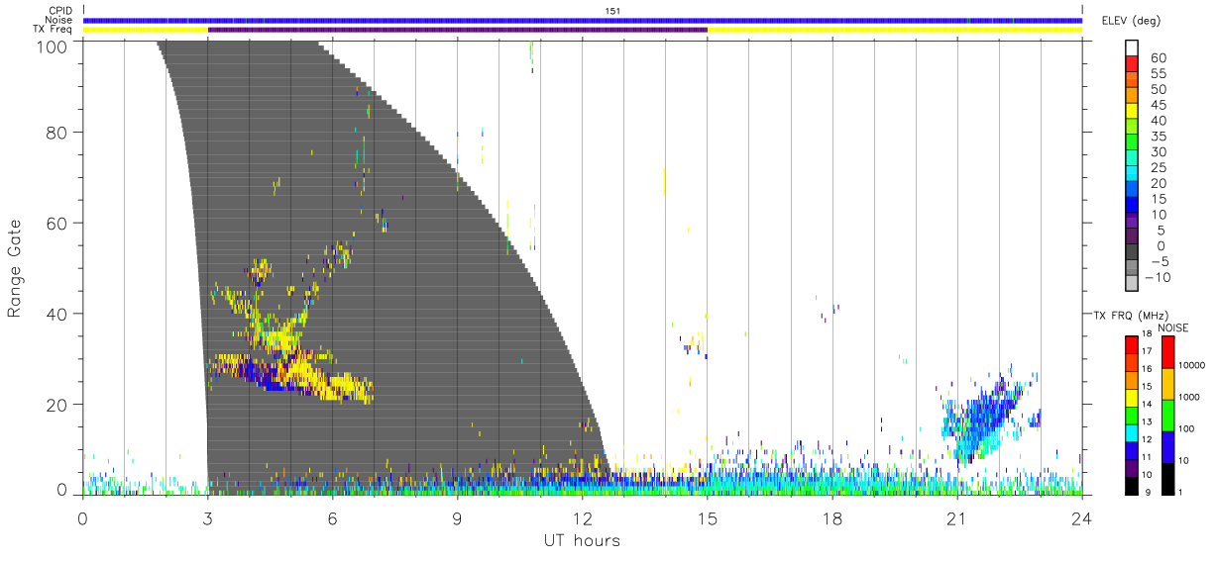Click the ELEV colorbar label '35'
Viewport: 1217px width, 561px height.
click(x=1159, y=137)
